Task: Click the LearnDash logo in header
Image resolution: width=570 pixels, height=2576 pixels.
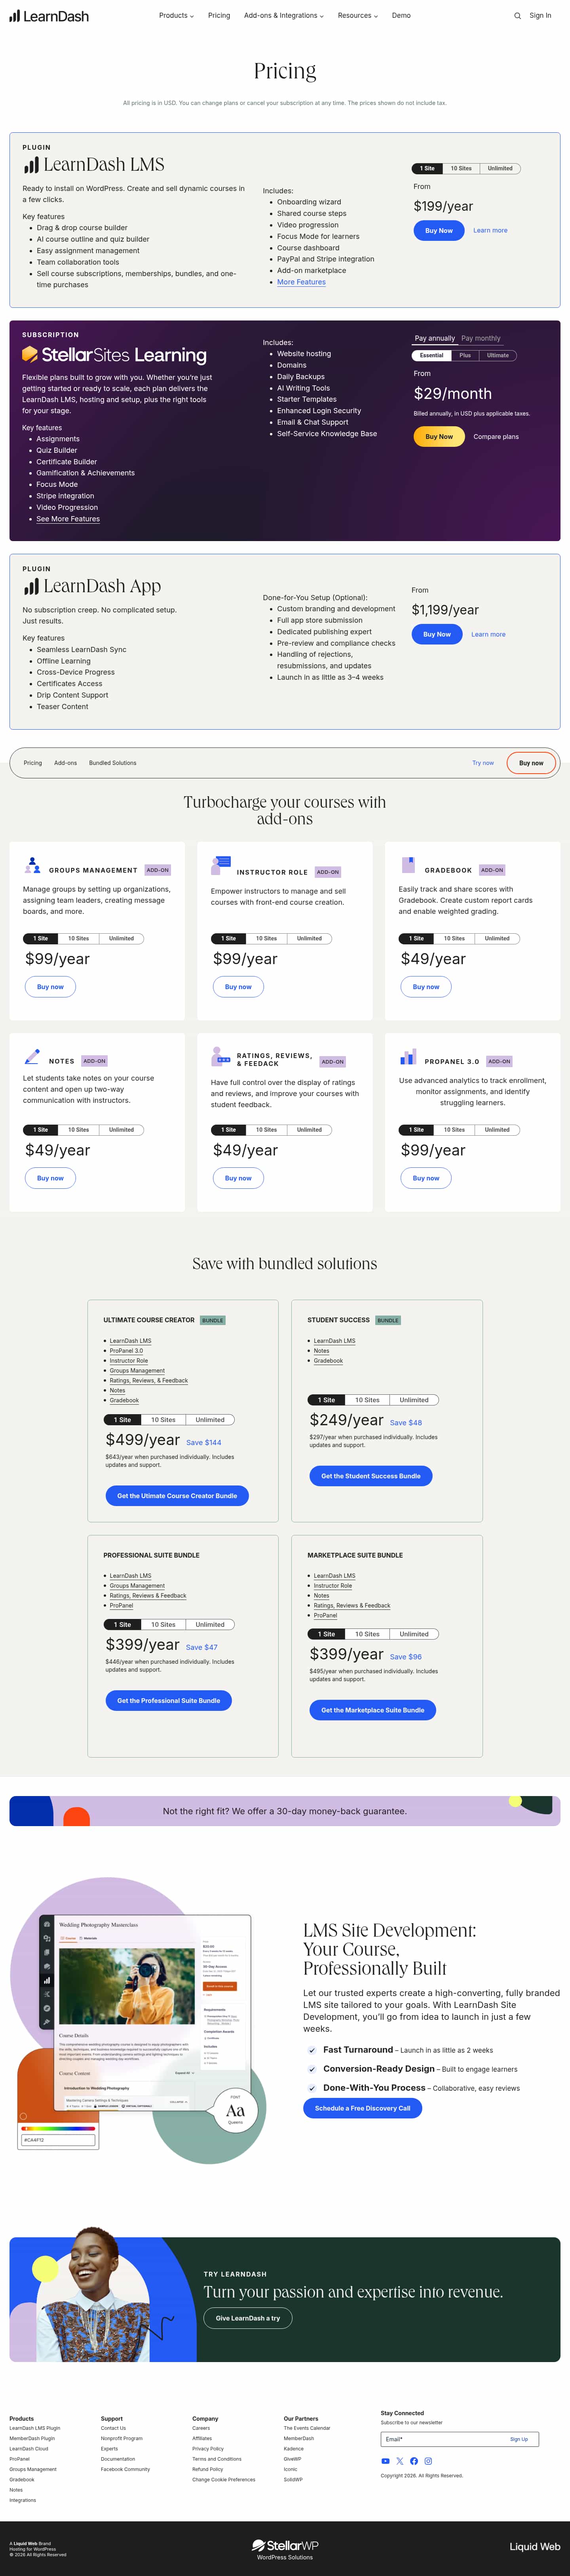Action: pos(49,16)
